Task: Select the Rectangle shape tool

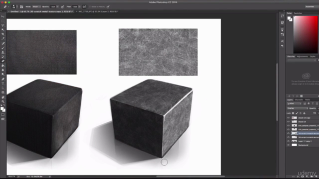Action: (x=3, y=92)
